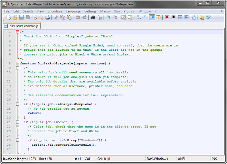Zoom in using the magnifier plus icon
The image size is (227, 164).
[108, 17]
